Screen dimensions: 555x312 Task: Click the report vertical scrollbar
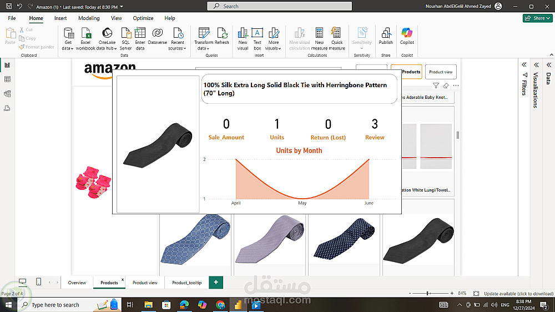coord(458,135)
